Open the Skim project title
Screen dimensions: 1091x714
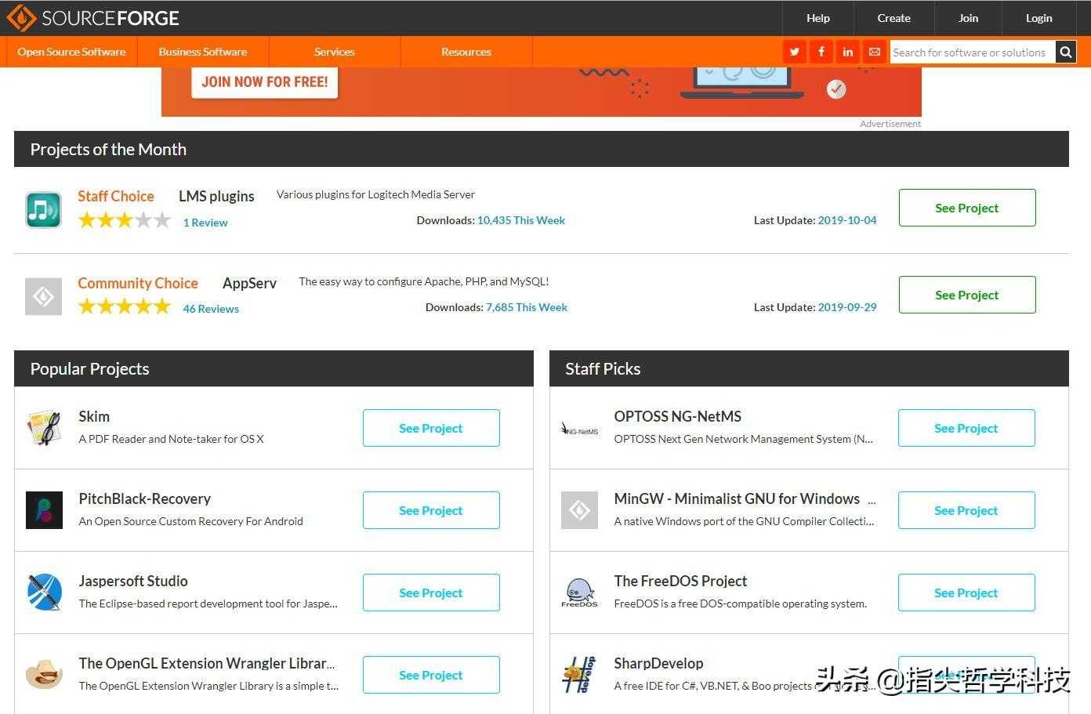click(x=94, y=416)
